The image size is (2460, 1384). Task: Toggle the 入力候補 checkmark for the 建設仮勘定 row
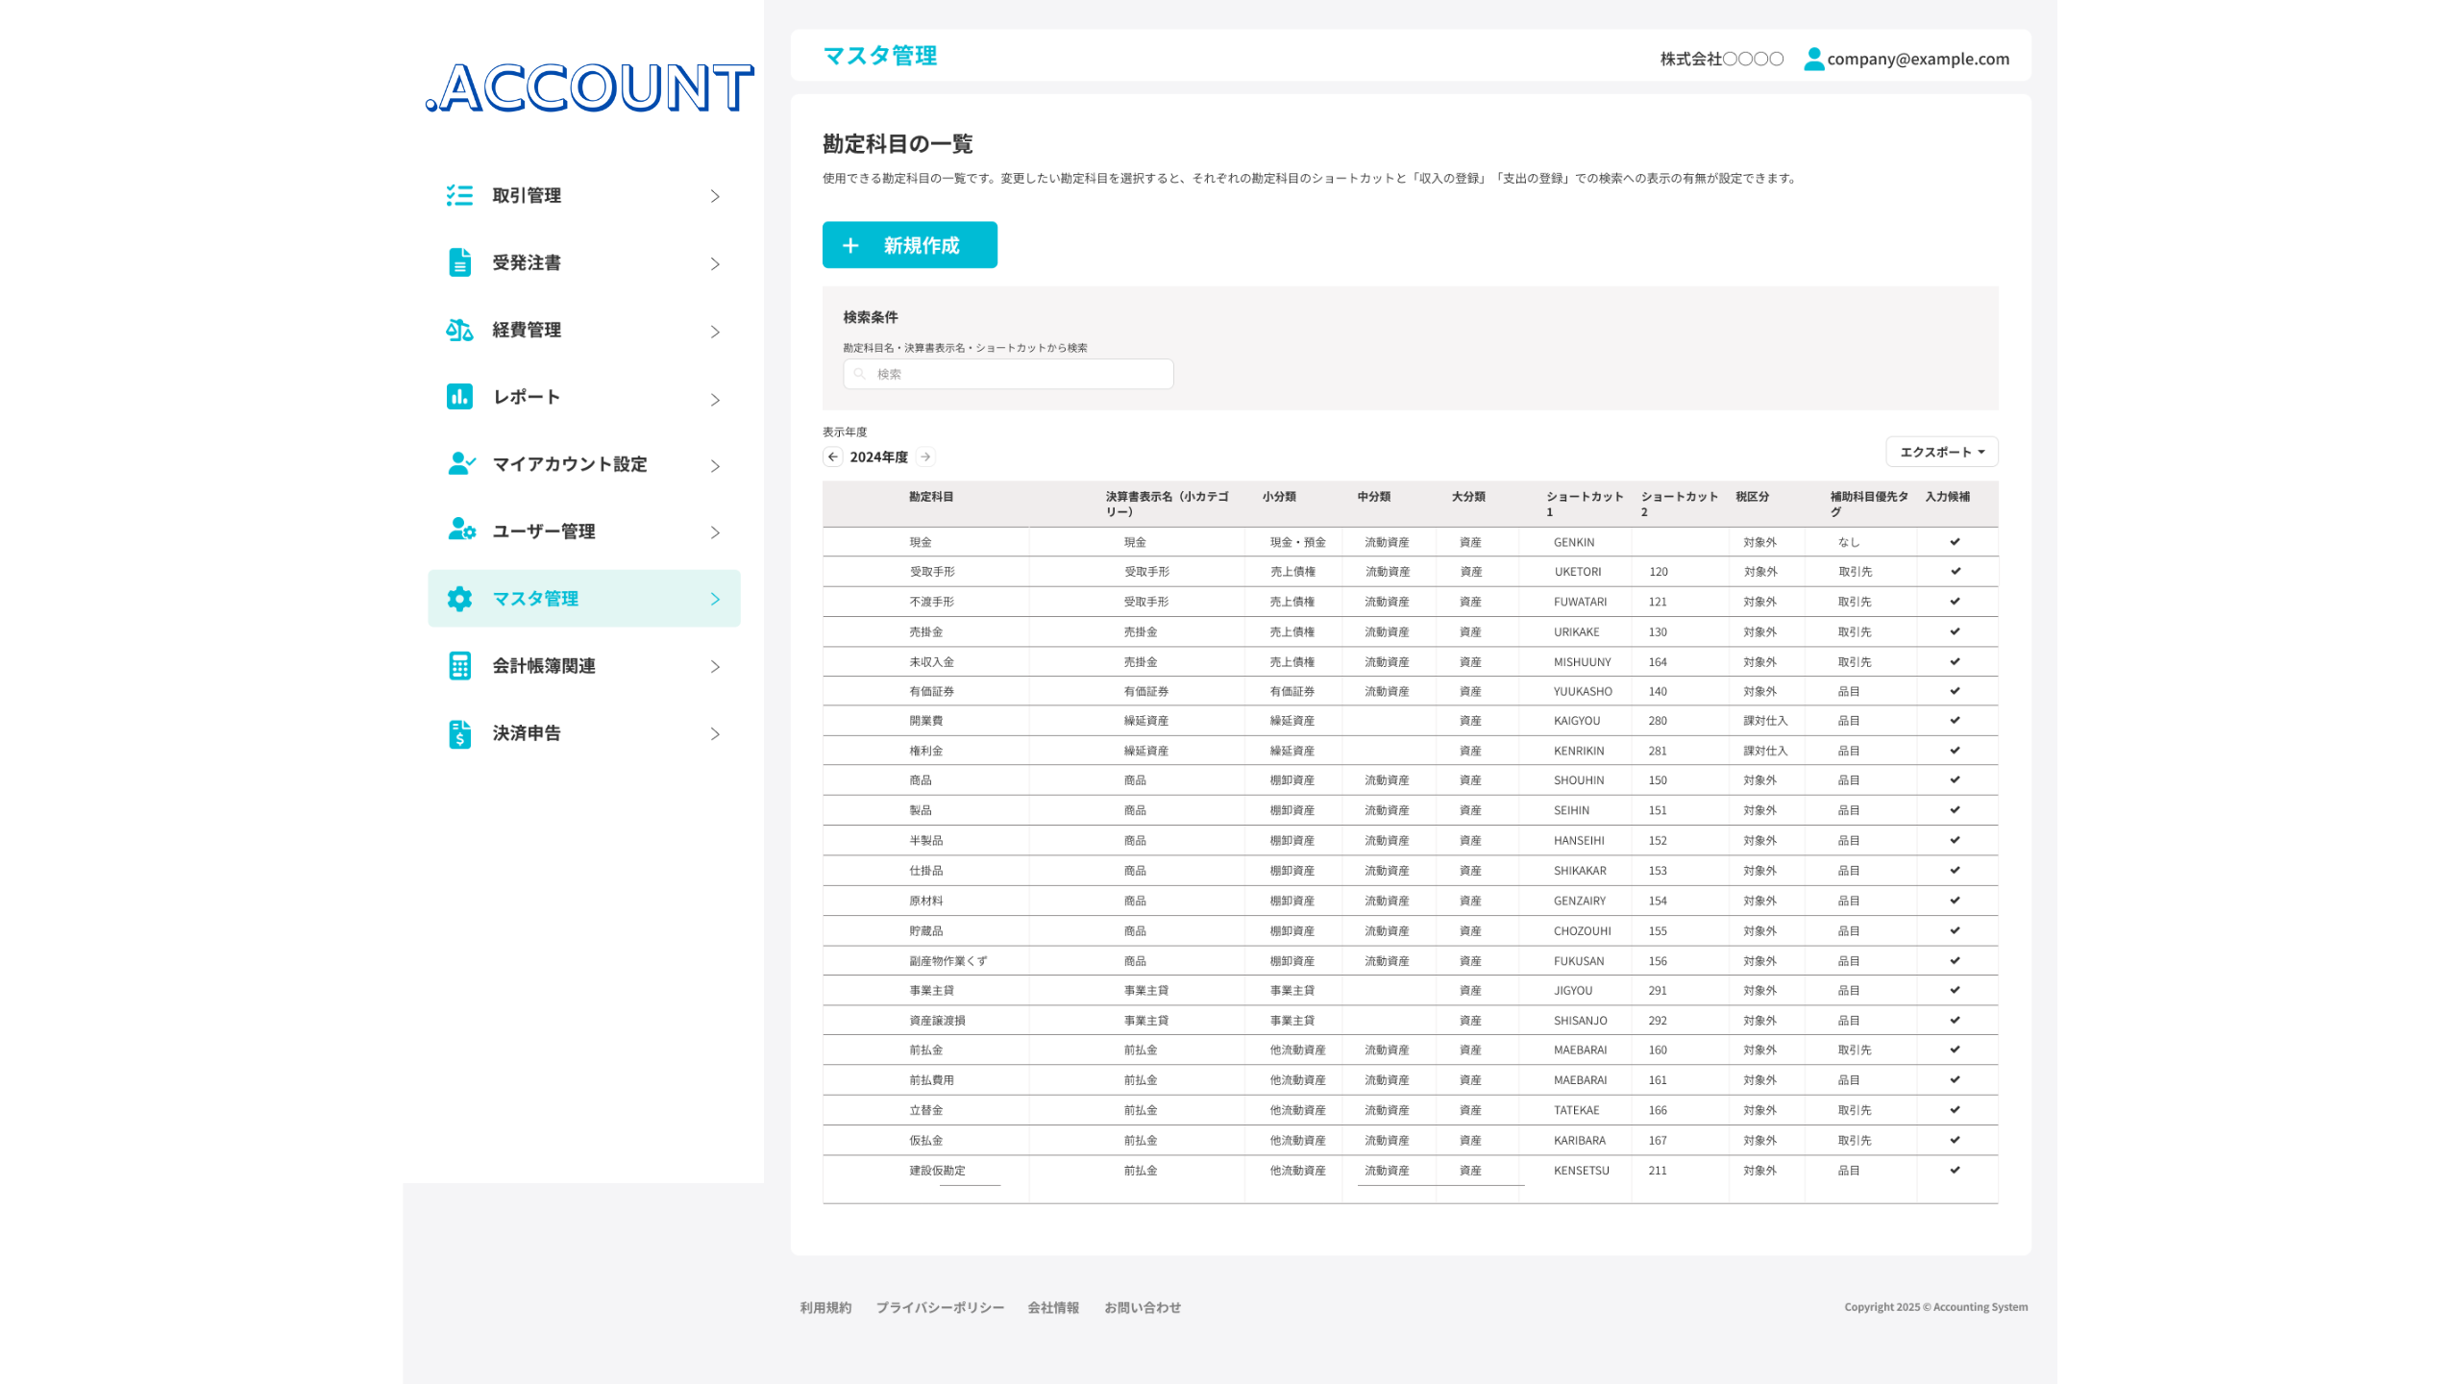point(1955,1170)
